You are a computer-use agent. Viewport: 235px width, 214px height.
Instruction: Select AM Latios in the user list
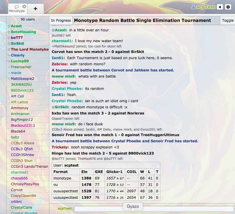click(28, 102)
